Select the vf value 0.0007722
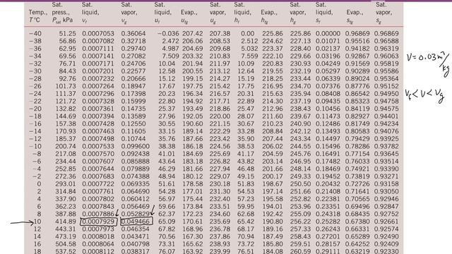 [98, 183]
